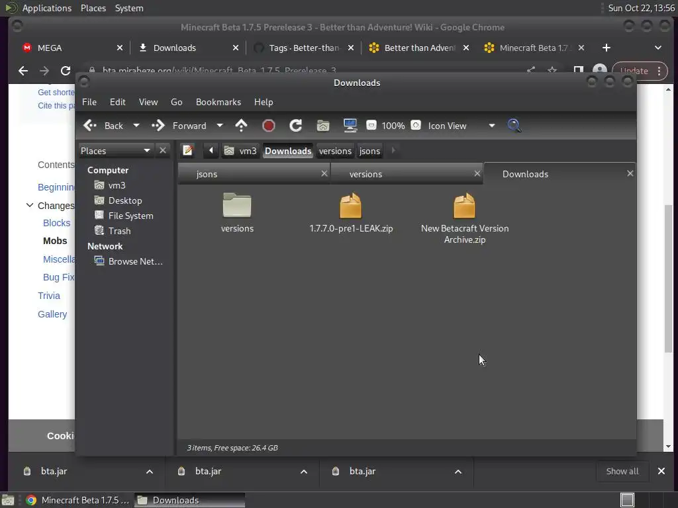This screenshot has height=508, width=678.
Task: Go back in the file manager
Action: pos(103,126)
